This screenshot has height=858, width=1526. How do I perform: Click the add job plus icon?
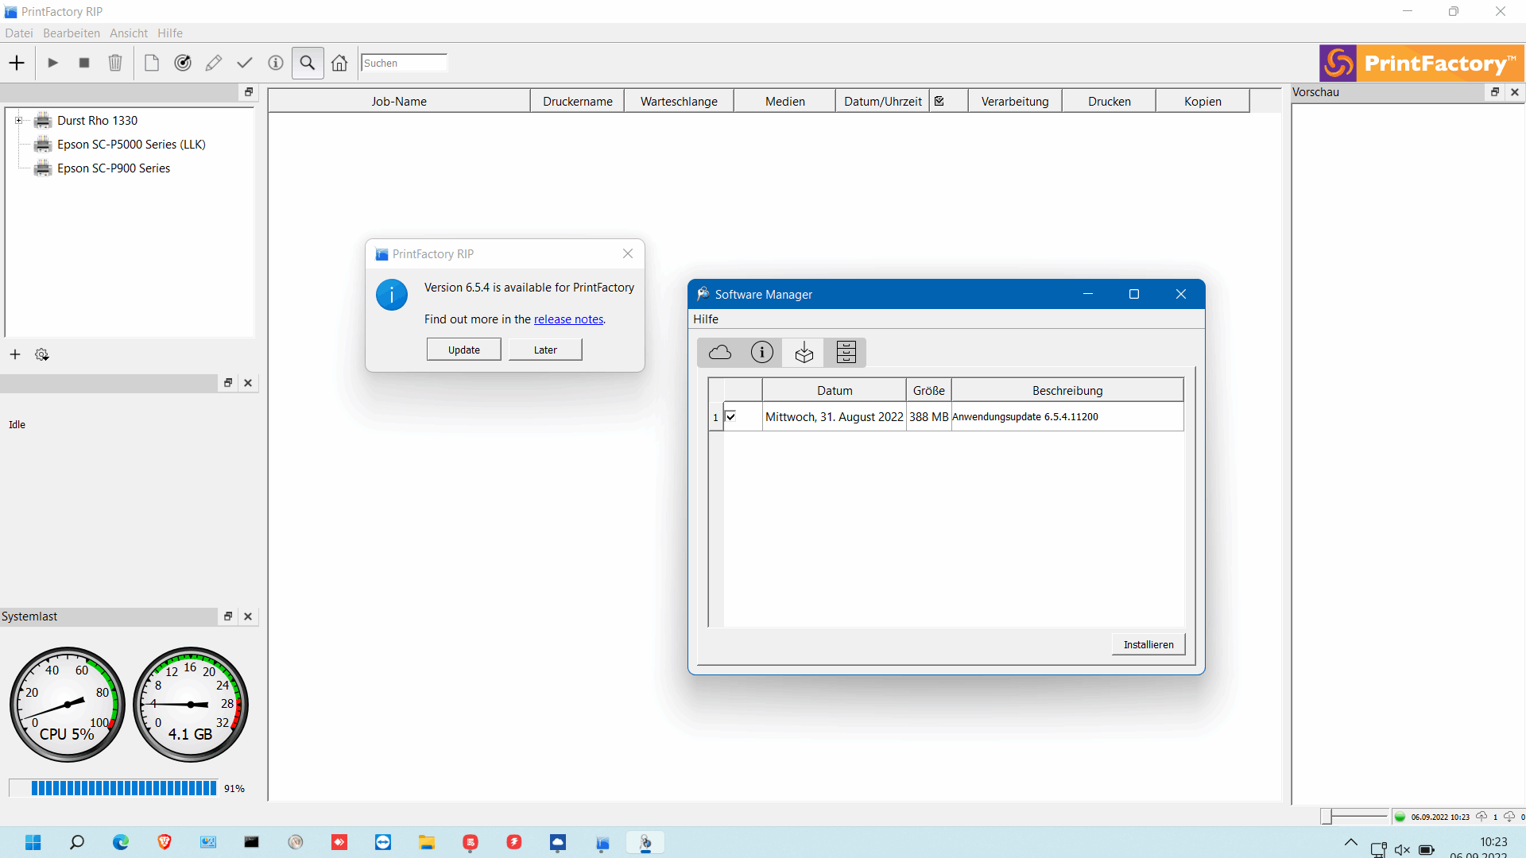(x=17, y=63)
